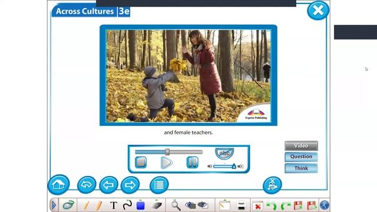Clear annotations with the red X icon

[x=258, y=206]
